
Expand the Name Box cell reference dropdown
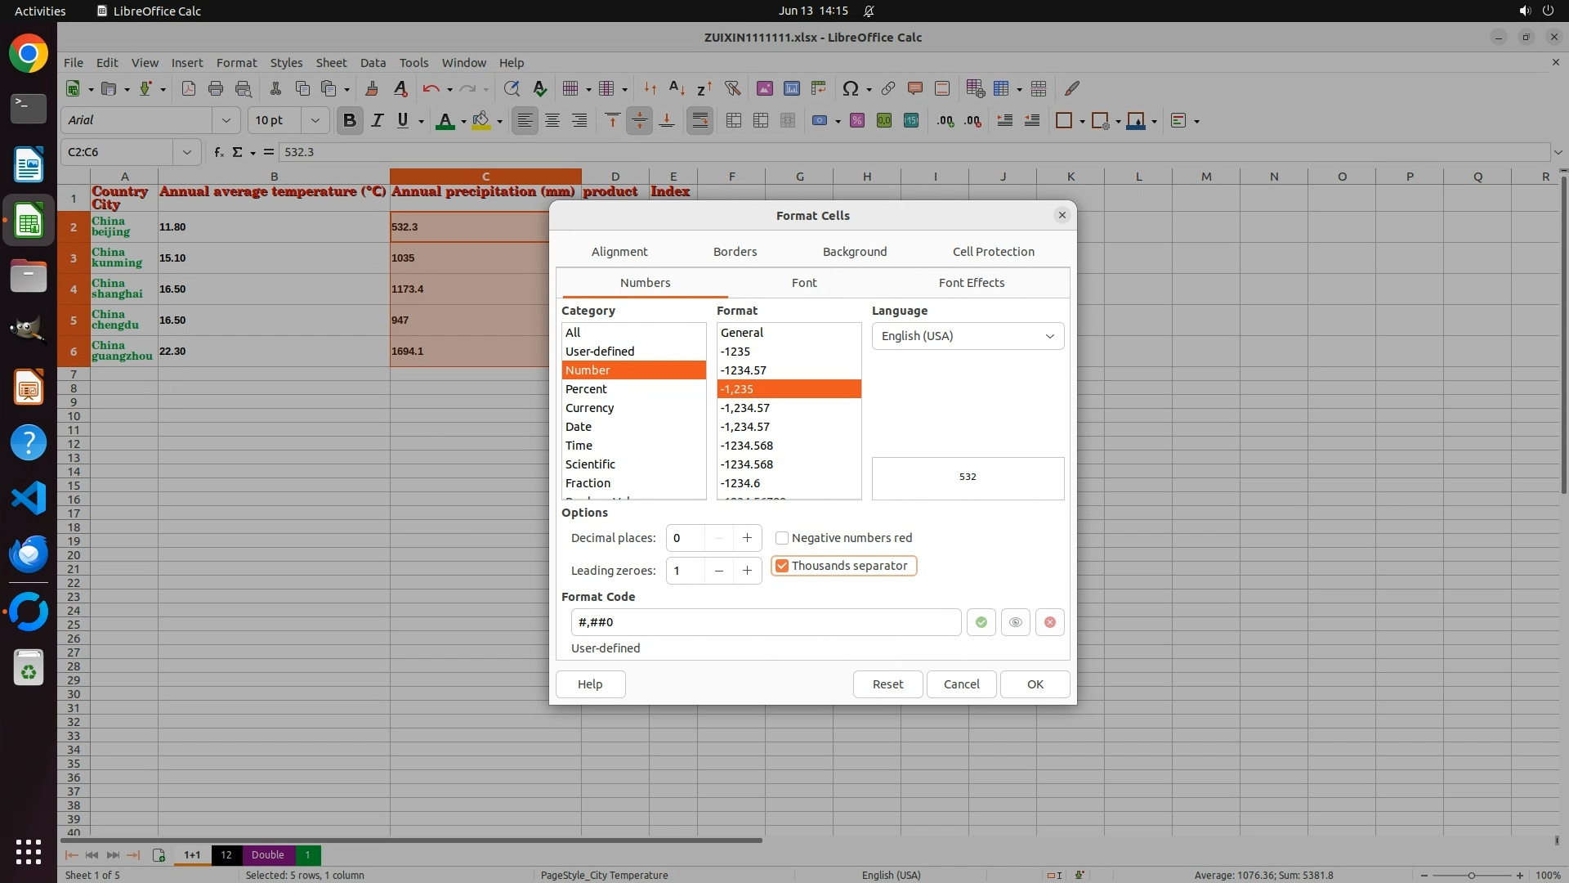point(187,152)
